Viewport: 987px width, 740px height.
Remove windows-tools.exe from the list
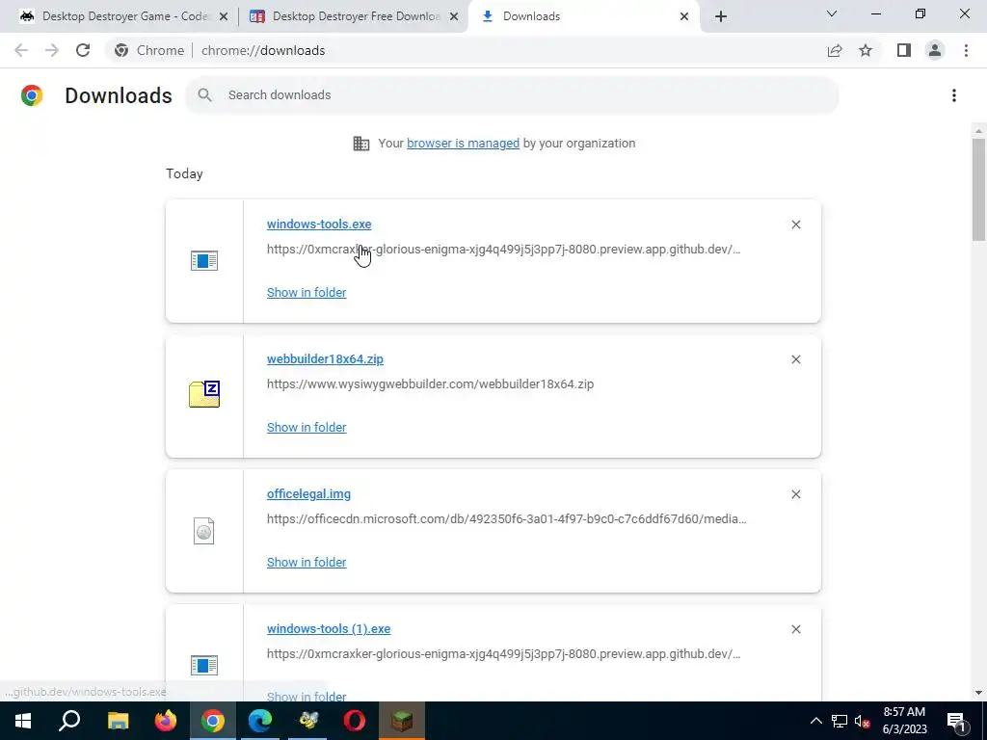[795, 225]
